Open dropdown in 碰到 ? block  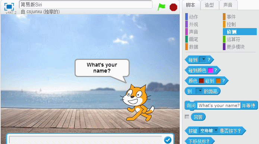[202, 59]
